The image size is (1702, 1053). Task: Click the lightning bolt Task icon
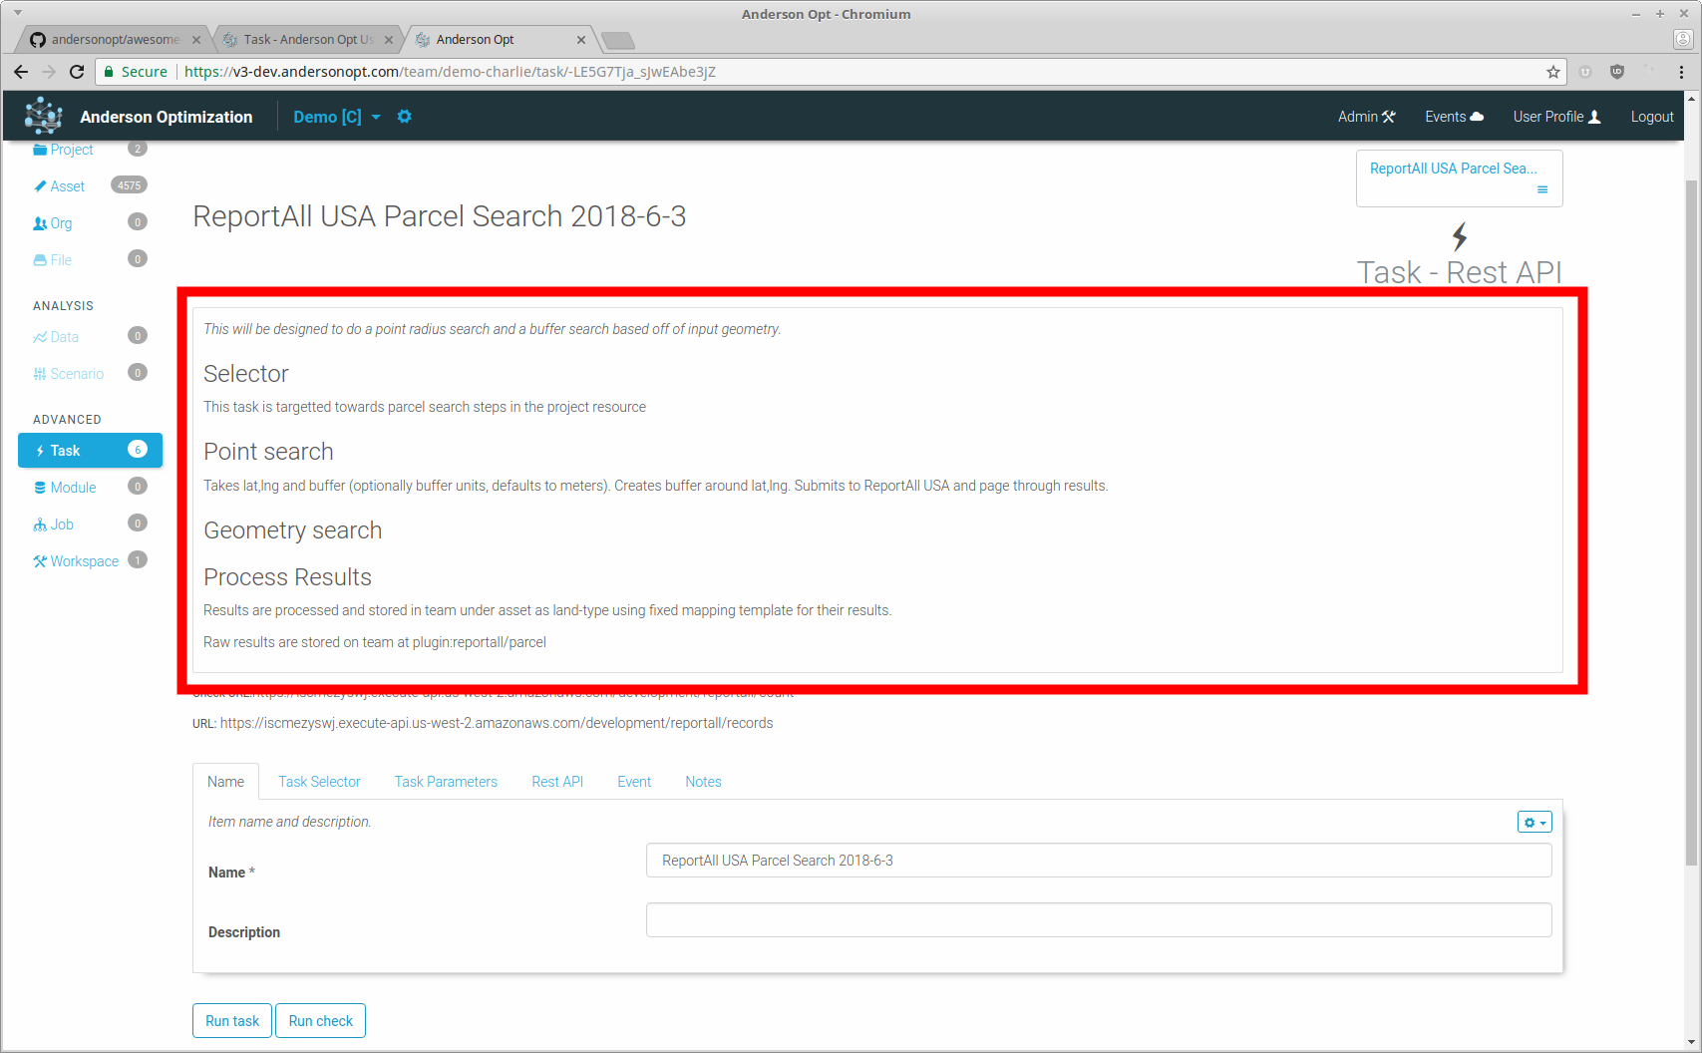coord(1460,236)
